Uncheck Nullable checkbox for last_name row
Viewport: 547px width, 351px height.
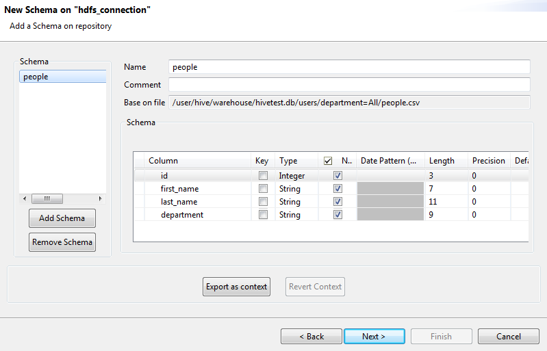338,202
